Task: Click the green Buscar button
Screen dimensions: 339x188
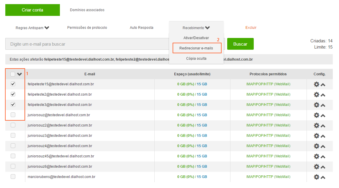Action: pos(240,44)
